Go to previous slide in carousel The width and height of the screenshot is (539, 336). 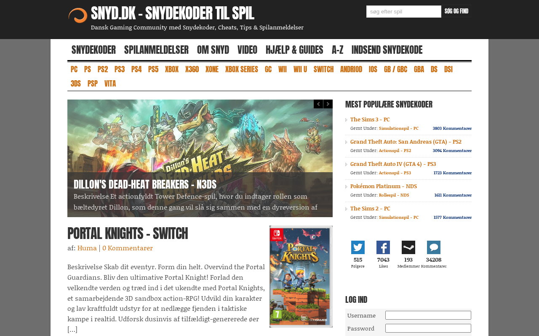pyautogui.click(x=318, y=104)
